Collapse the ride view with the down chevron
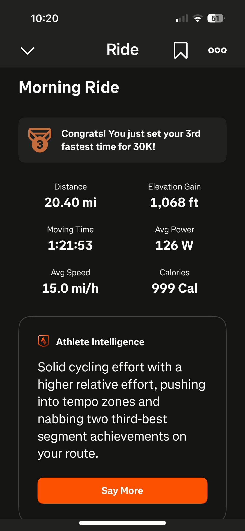This screenshot has height=531, width=245. point(27,50)
